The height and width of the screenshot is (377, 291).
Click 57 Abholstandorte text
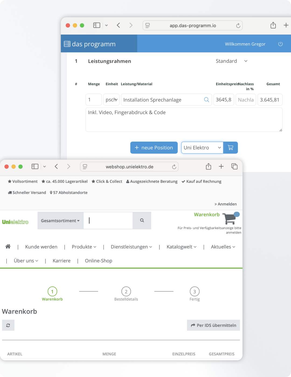[x=70, y=193]
